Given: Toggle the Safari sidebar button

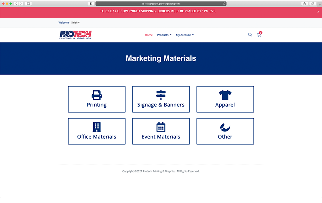Looking at the screenshot, I should [28, 4].
